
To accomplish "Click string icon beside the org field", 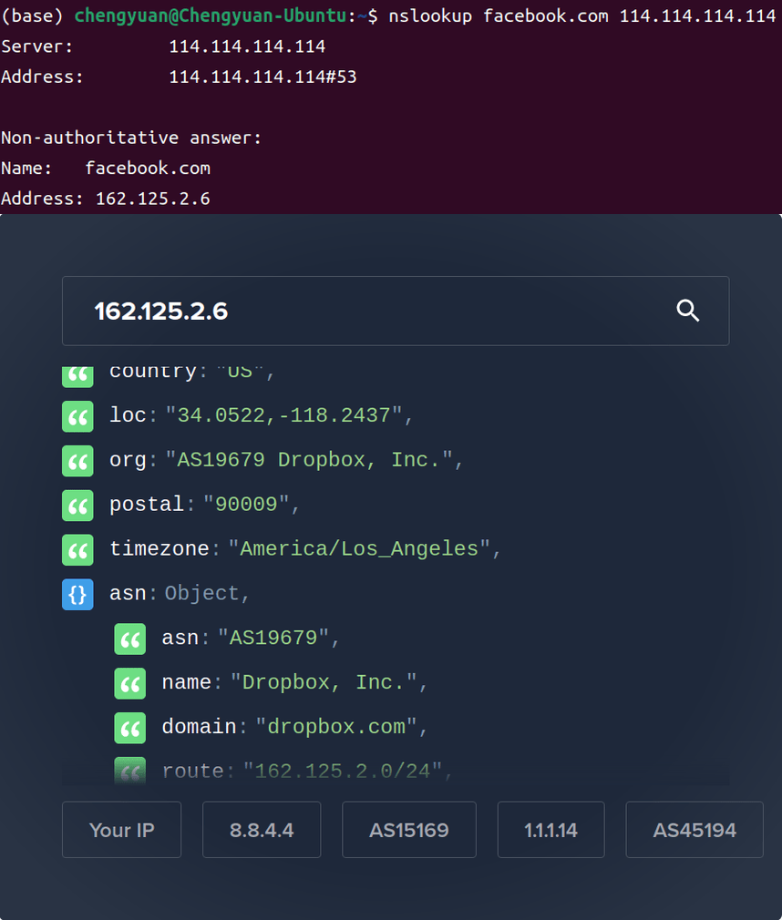I will [x=77, y=461].
